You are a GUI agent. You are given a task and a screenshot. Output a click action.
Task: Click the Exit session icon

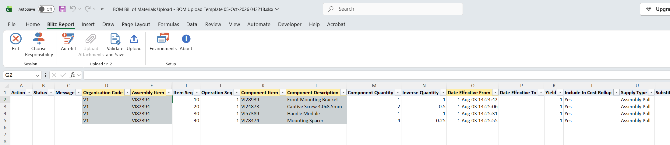16,39
